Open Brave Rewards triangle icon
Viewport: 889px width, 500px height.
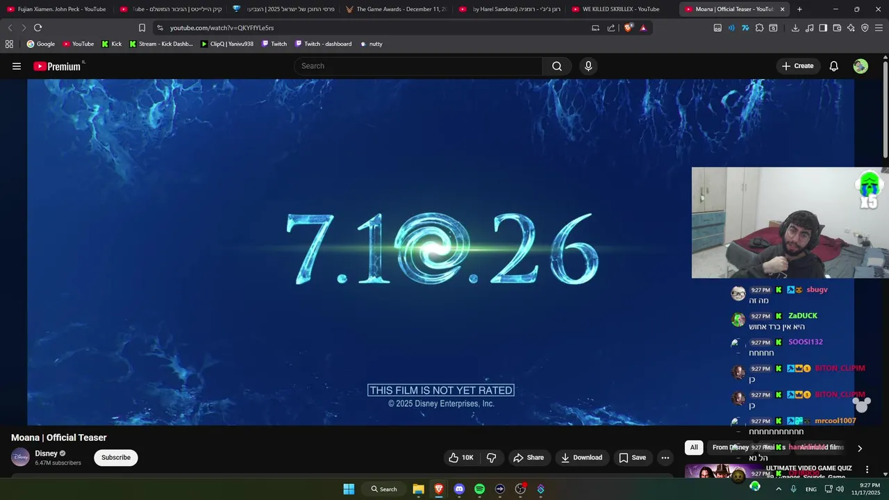pos(643,28)
